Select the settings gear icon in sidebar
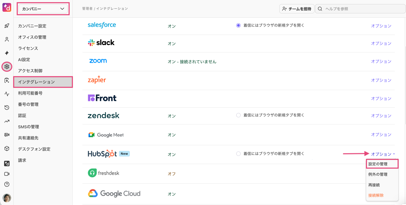 click(x=7, y=67)
